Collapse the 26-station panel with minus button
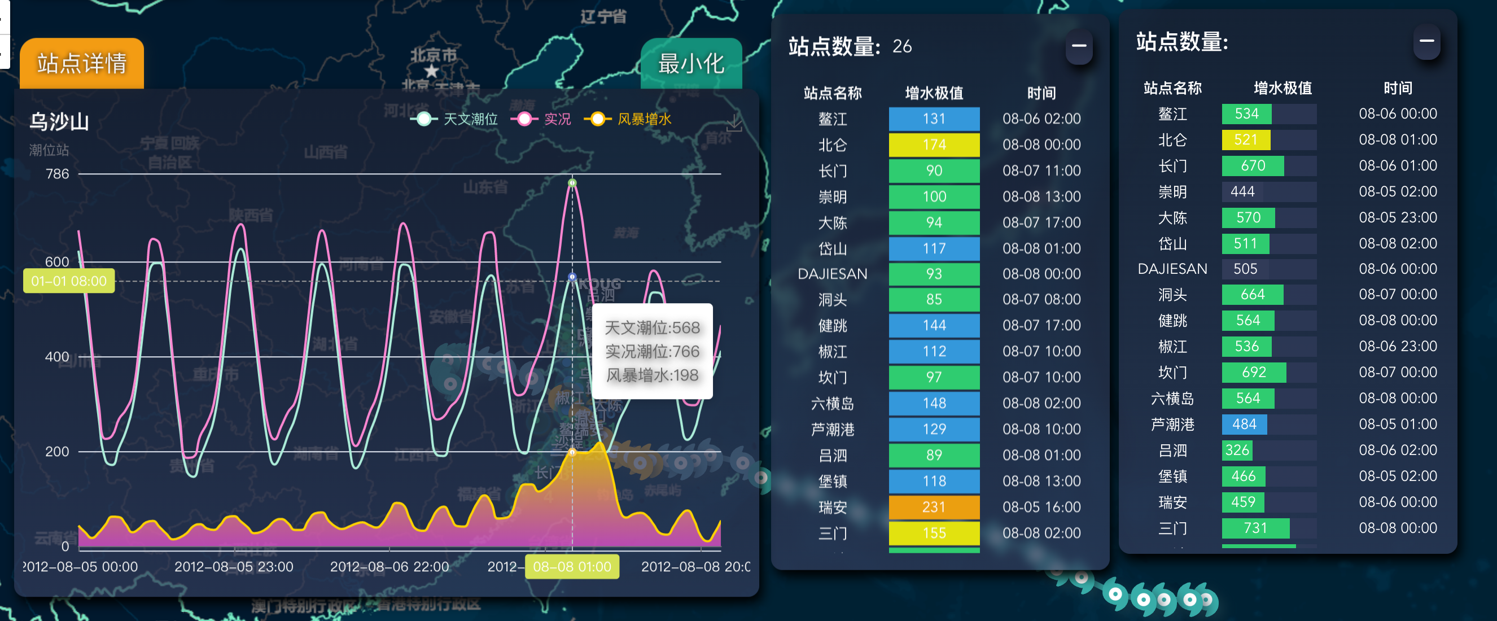This screenshot has width=1497, height=621. (x=1079, y=46)
